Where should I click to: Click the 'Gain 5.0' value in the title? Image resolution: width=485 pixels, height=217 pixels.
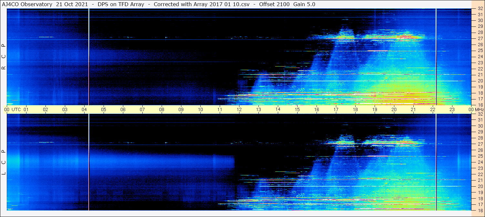(304, 4)
